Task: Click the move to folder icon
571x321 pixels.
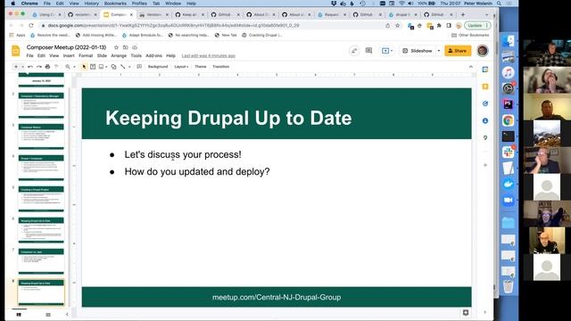Action: (x=125, y=47)
